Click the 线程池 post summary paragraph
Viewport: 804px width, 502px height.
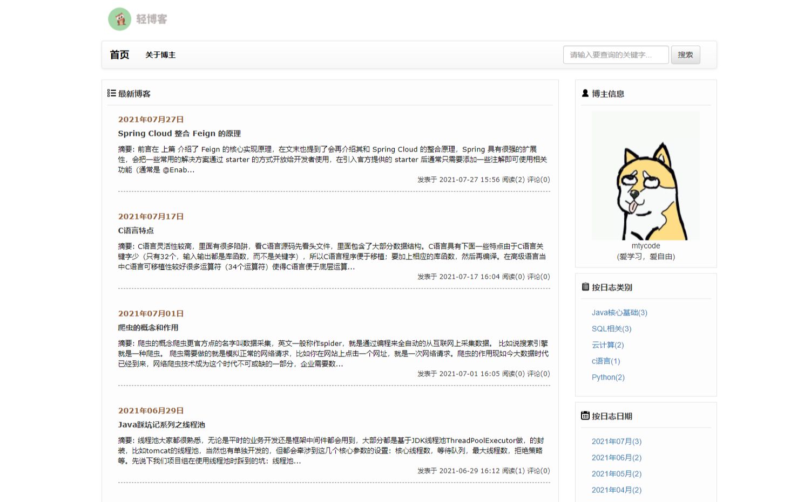(332, 451)
